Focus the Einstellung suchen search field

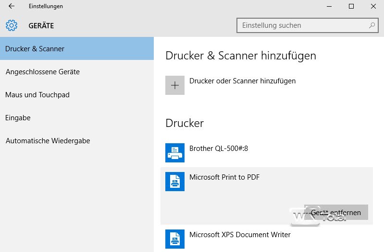pos(303,25)
